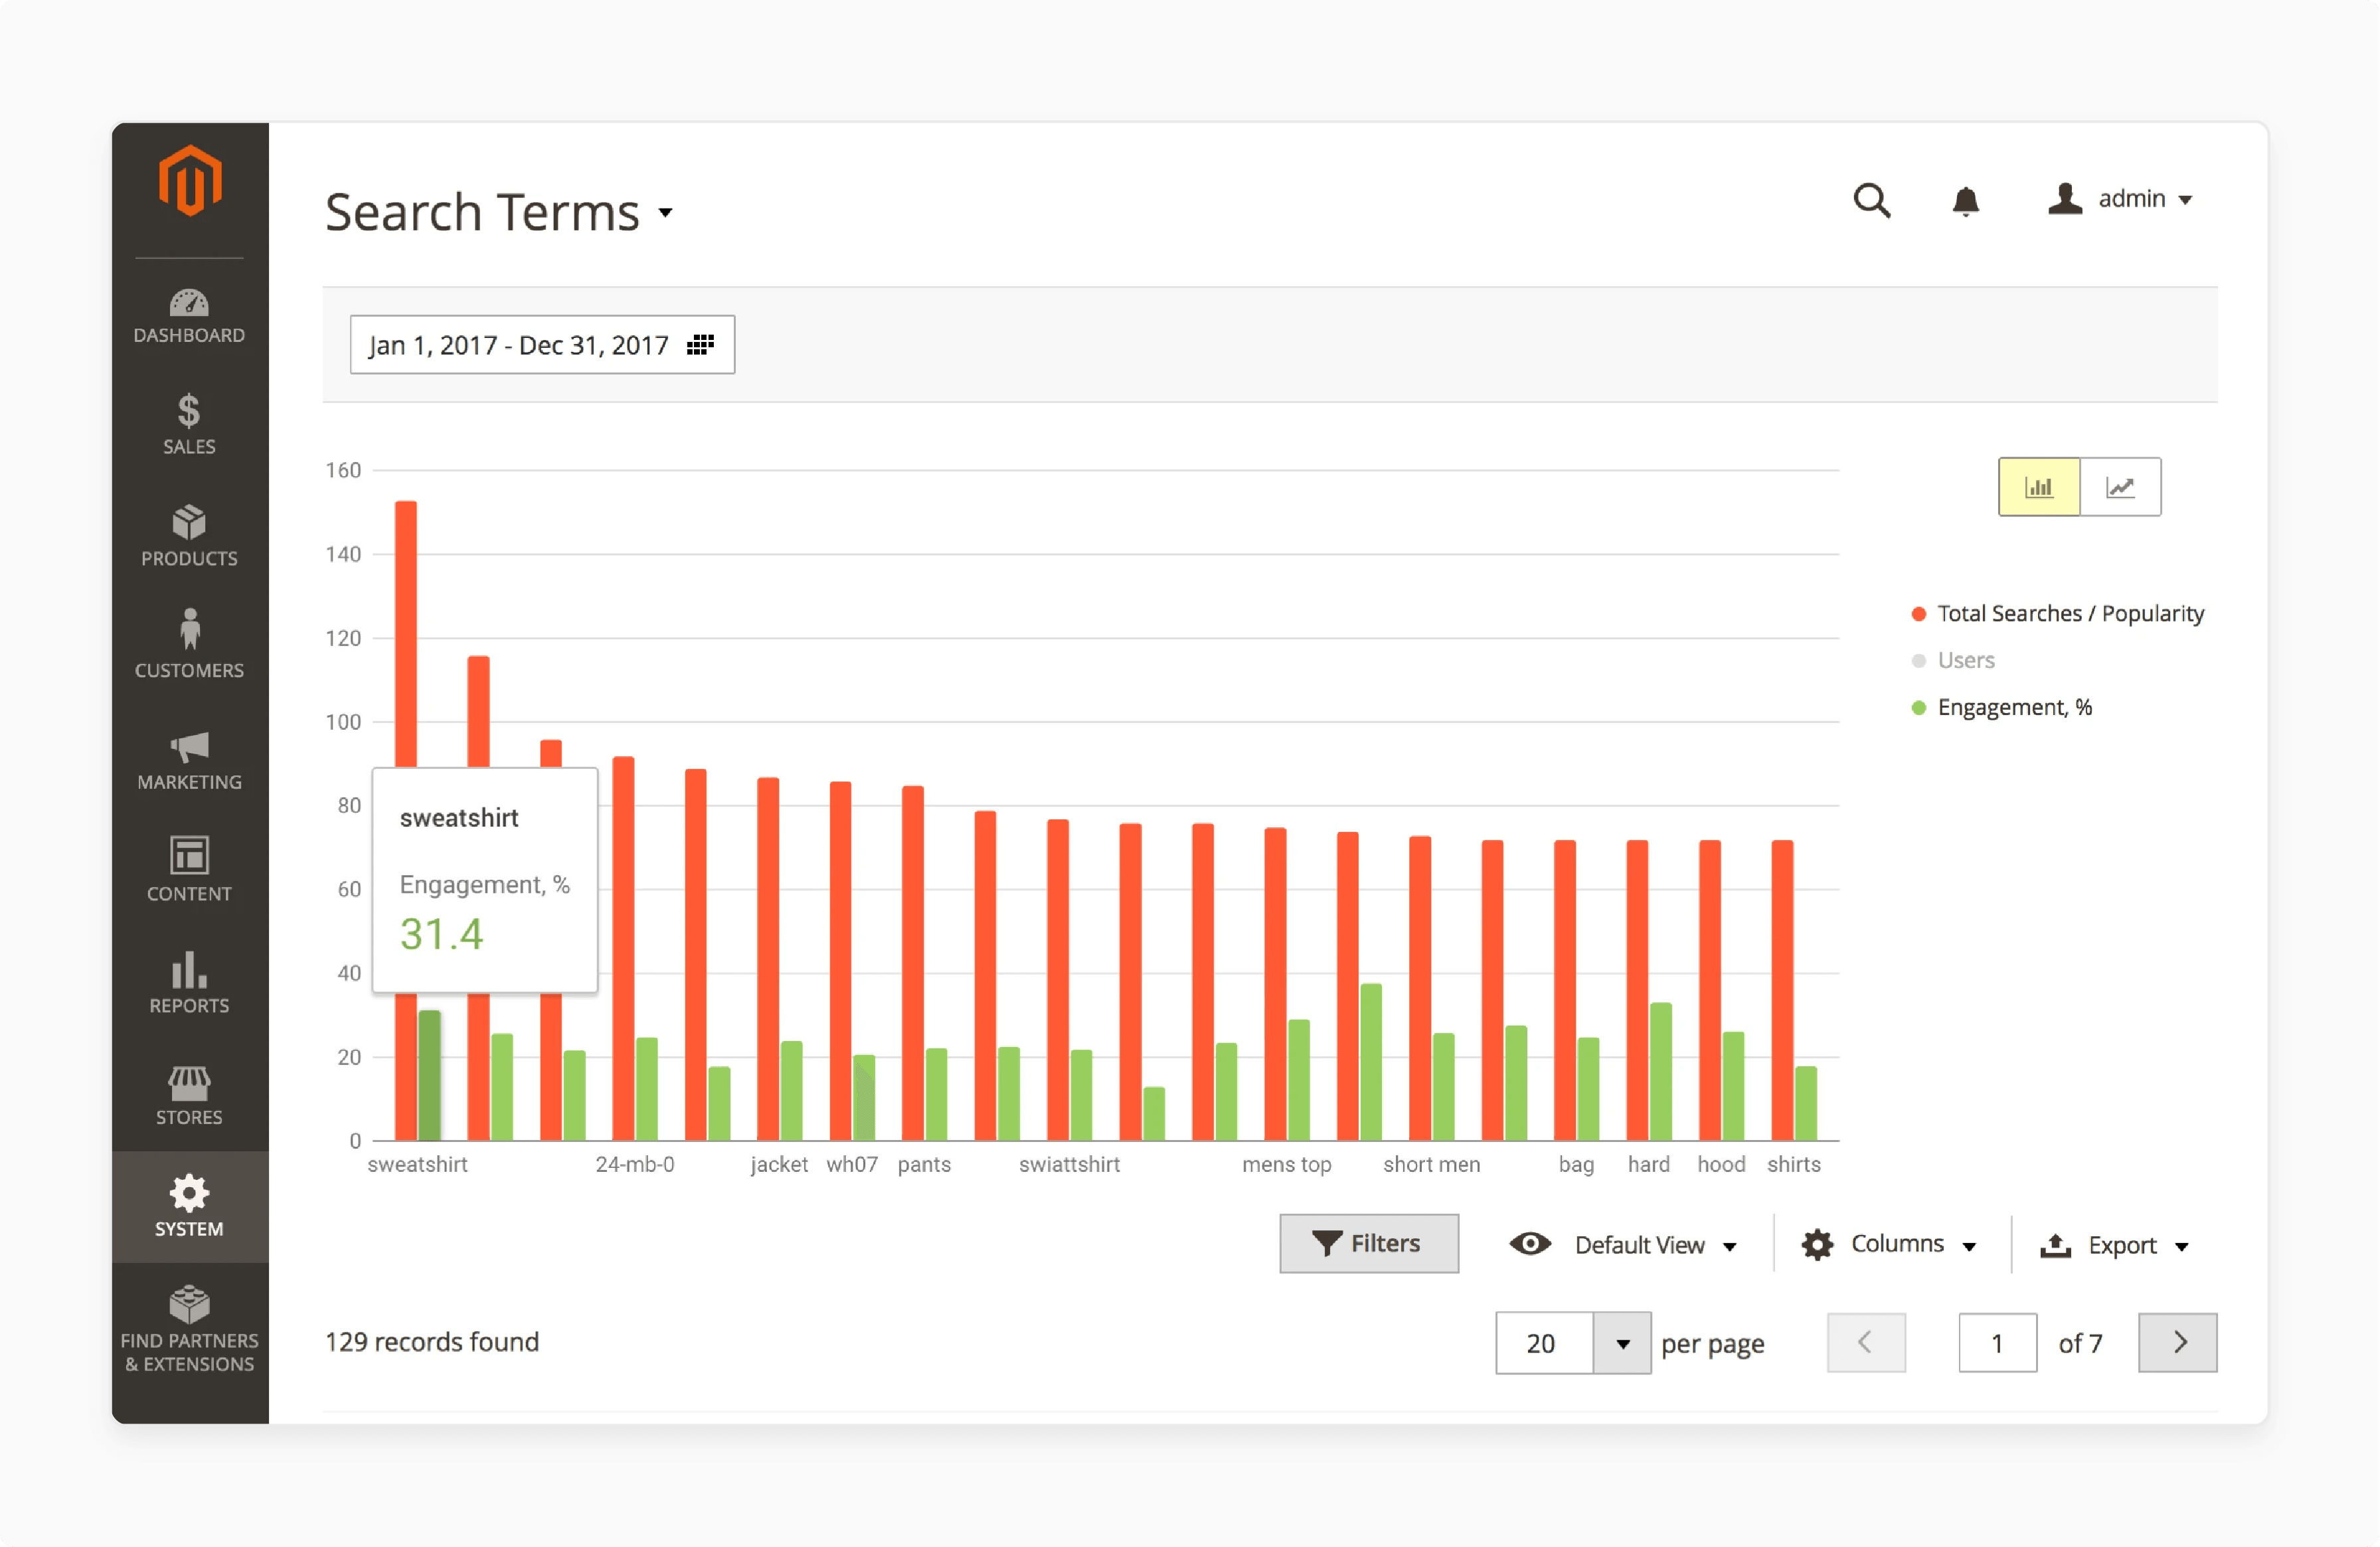Click the search magnifier icon
The width and height of the screenshot is (2380, 1547).
point(1872,200)
